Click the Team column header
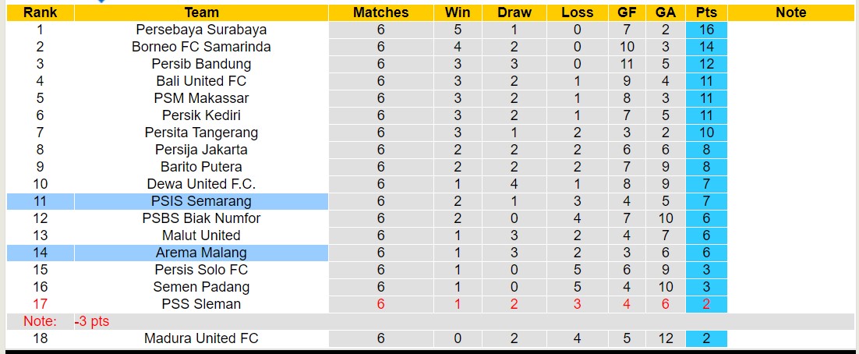The width and height of the screenshot is (859, 354). pyautogui.click(x=201, y=12)
